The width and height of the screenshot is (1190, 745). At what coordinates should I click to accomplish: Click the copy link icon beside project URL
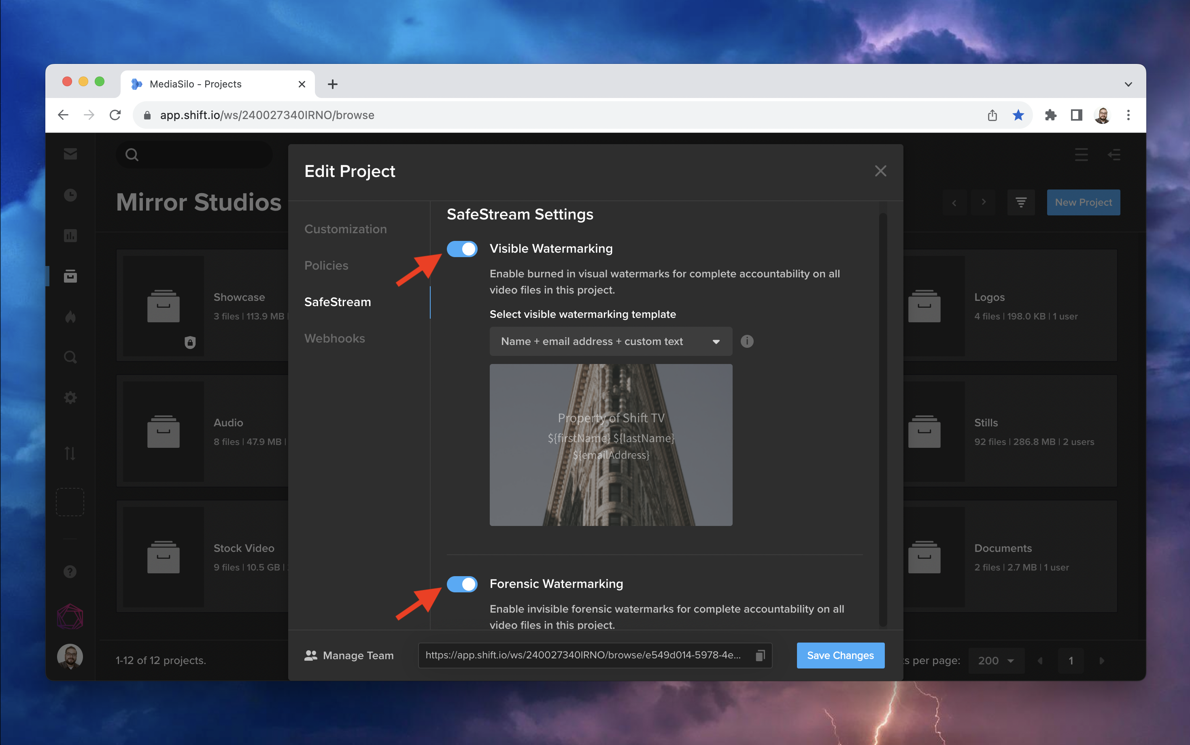[x=760, y=656]
